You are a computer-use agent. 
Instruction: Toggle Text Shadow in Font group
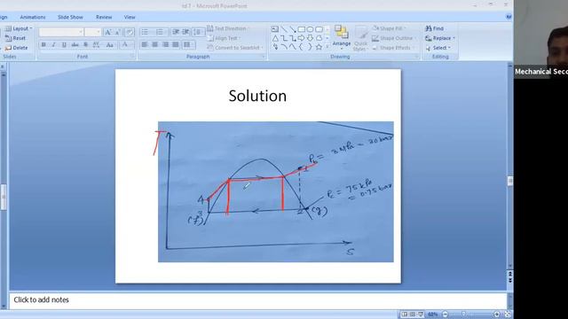pyautogui.click(x=85, y=45)
